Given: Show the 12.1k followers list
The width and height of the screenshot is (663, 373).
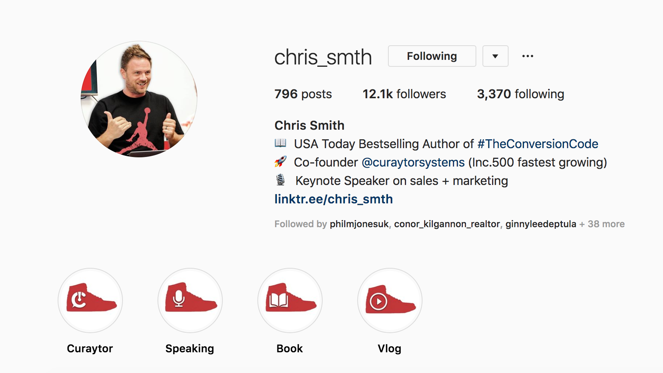Looking at the screenshot, I should 404,94.
